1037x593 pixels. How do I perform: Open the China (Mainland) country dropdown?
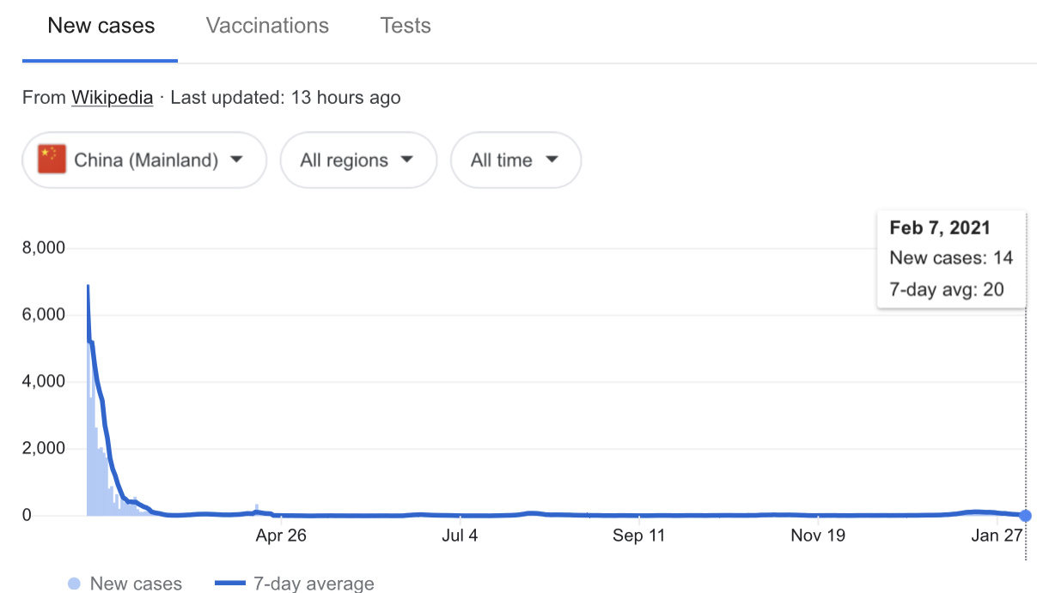143,160
